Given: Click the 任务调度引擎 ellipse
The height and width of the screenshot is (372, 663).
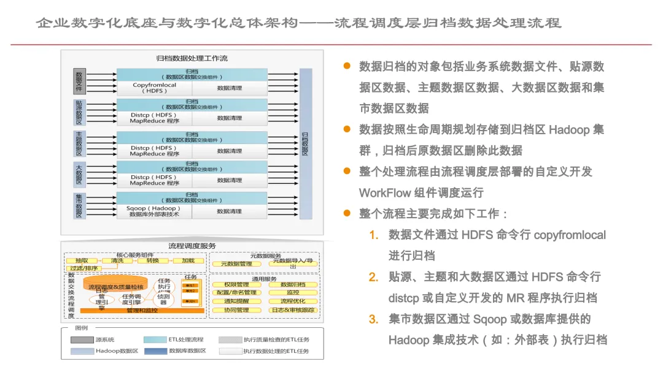Looking at the screenshot, I should tap(131, 300).
